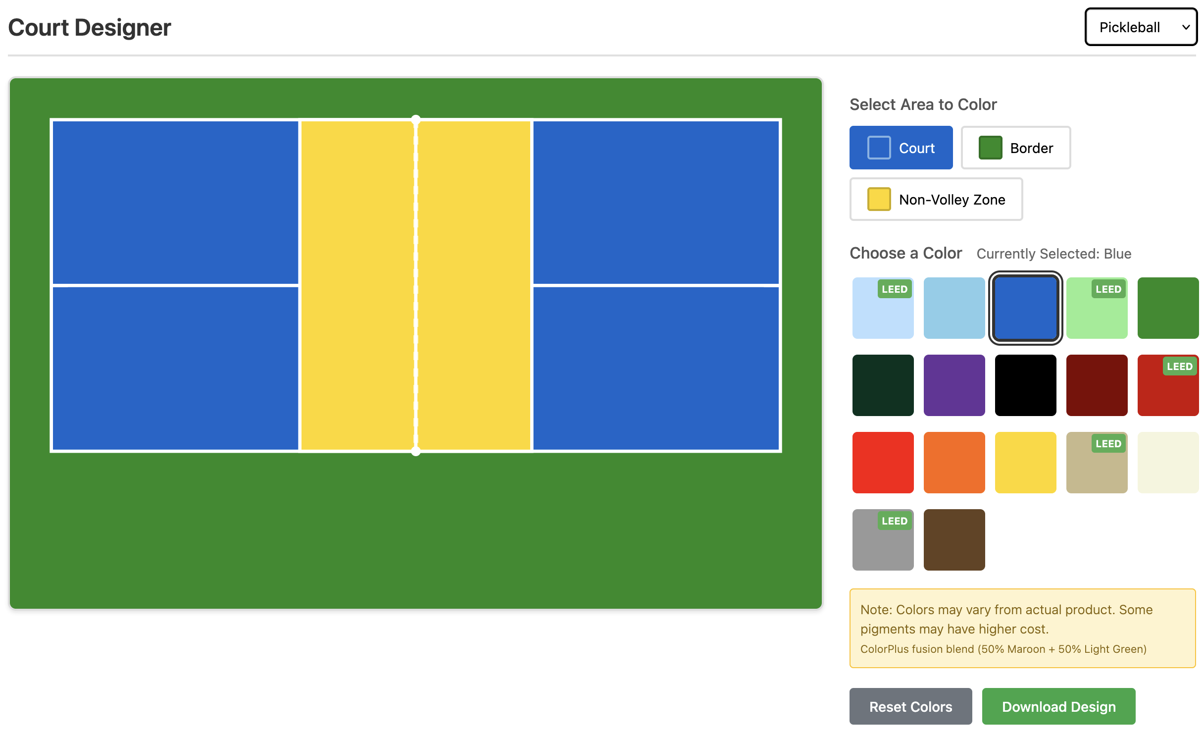Select the red LEED color swatch
This screenshot has height=739, width=1203.
point(1168,385)
